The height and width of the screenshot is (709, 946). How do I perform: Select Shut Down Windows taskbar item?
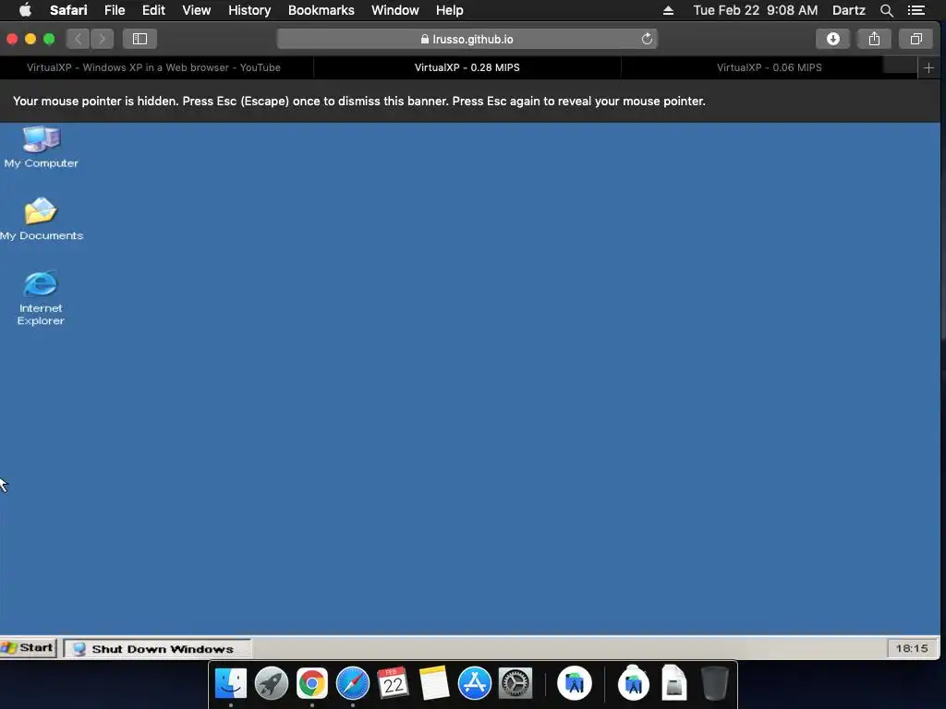(157, 649)
